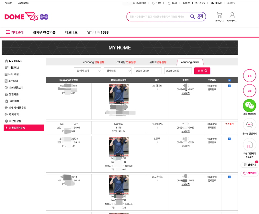This screenshot has height=214, width=259.
Task: Uncheck the L 블랙 order row checkbox
Action: tap(229, 139)
